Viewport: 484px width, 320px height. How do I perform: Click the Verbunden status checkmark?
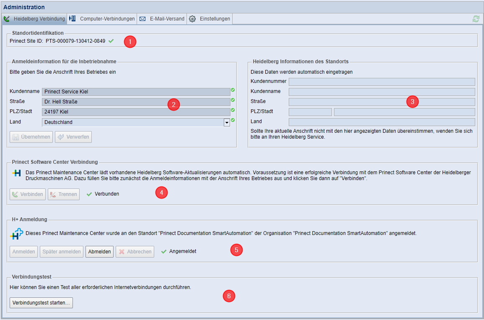point(89,194)
